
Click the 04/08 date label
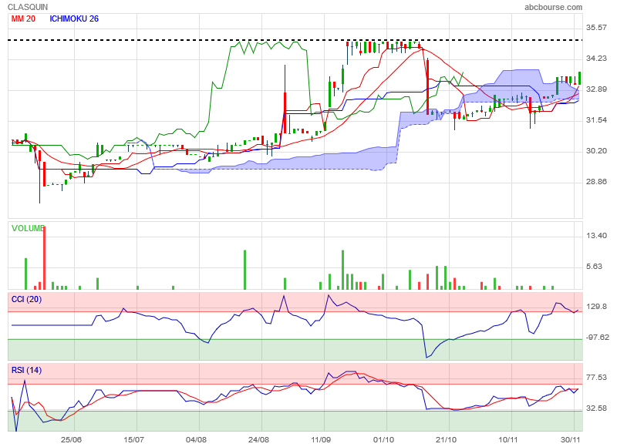(196, 439)
